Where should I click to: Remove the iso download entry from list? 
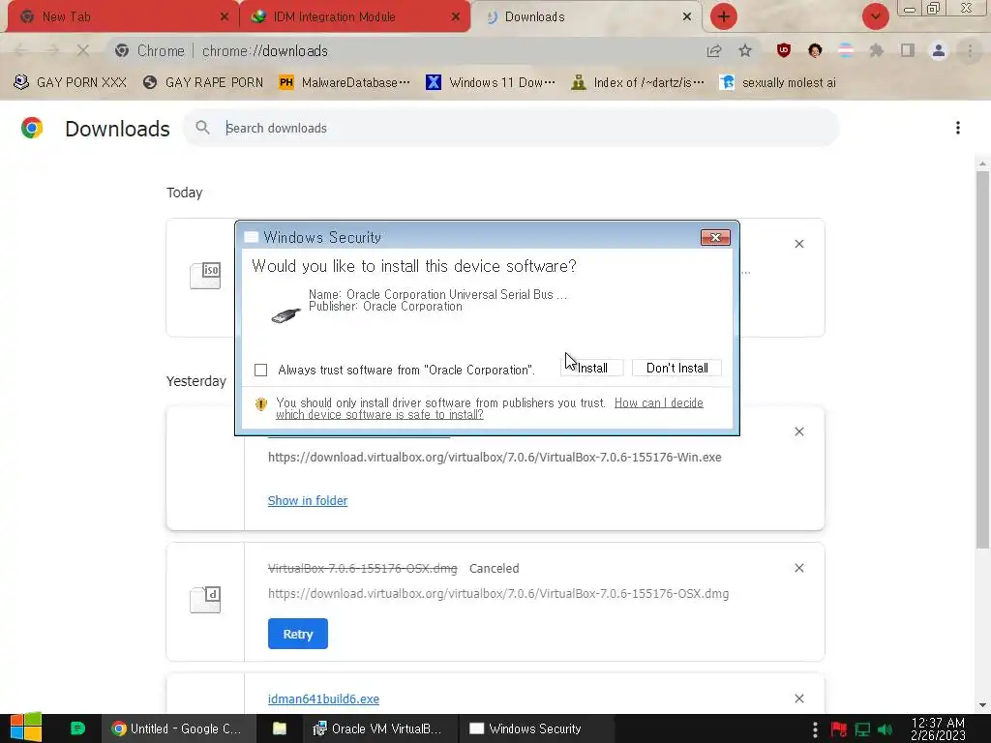click(798, 244)
